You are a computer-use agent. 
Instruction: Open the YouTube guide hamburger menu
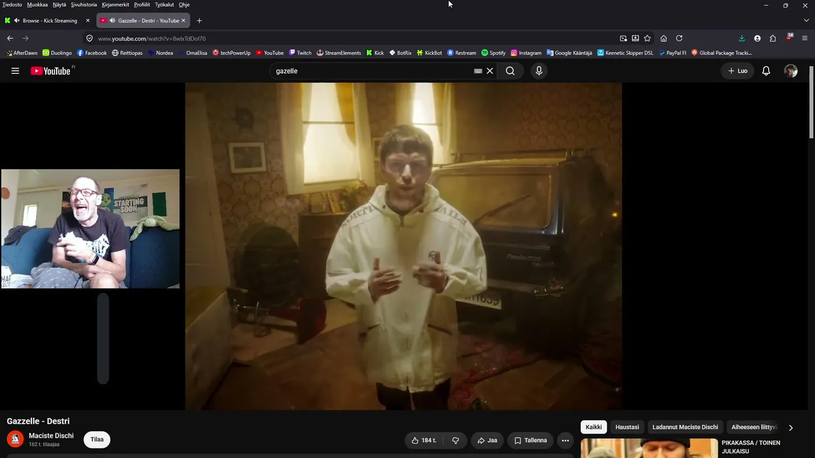pos(15,71)
